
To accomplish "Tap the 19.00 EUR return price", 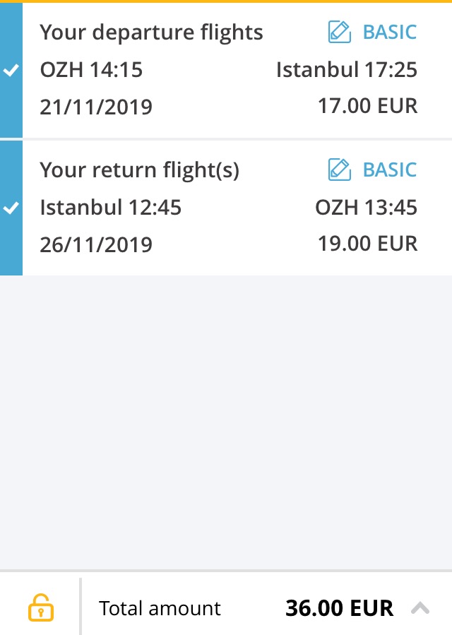I will click(368, 244).
